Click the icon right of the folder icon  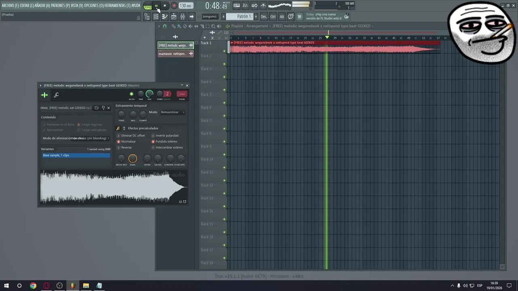click(x=103, y=108)
